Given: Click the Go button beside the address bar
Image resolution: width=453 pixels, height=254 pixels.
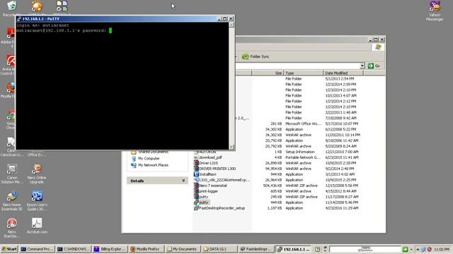Looking at the screenshot, I should [374, 66].
